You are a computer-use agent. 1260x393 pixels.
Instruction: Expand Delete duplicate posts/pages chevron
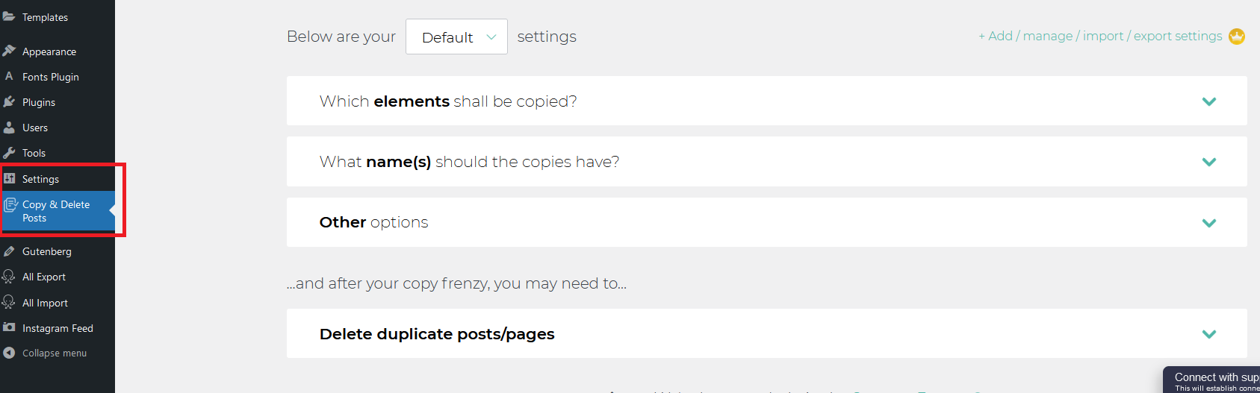(1209, 333)
